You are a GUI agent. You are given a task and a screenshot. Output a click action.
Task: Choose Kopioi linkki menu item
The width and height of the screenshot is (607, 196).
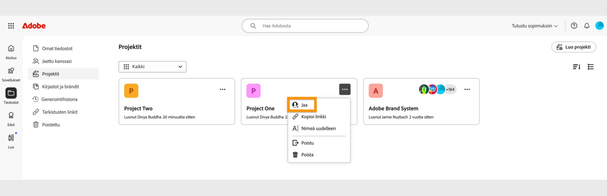point(319,116)
